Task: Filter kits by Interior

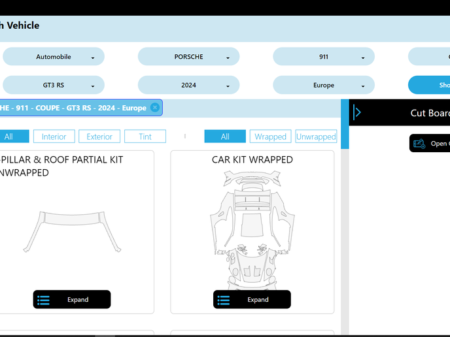Action: coord(54,136)
